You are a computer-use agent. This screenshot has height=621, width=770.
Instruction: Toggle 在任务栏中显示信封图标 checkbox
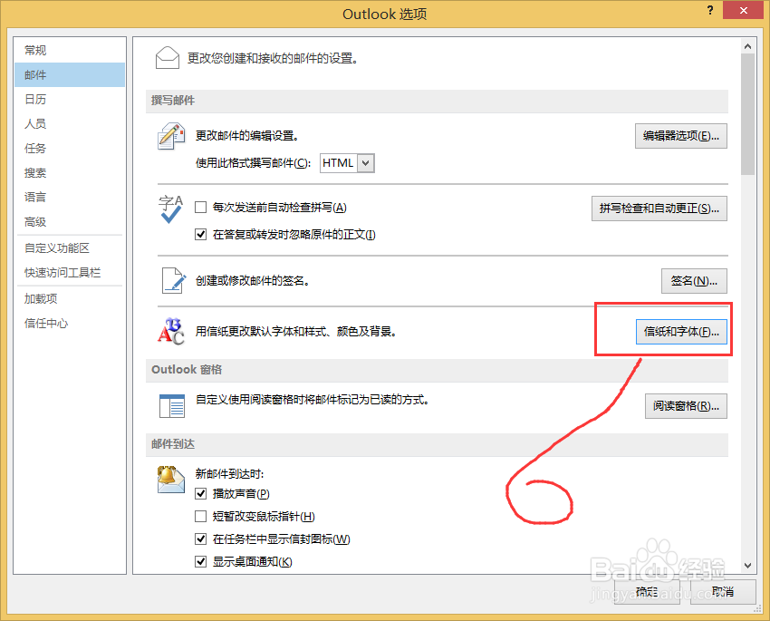point(200,539)
